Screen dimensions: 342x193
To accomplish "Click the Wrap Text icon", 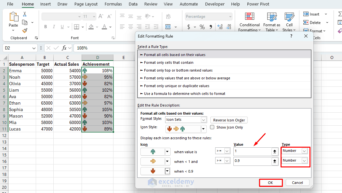I will pos(168,16).
